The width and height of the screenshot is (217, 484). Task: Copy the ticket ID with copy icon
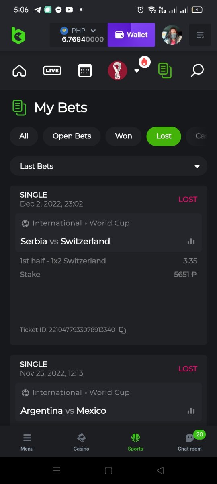click(123, 330)
